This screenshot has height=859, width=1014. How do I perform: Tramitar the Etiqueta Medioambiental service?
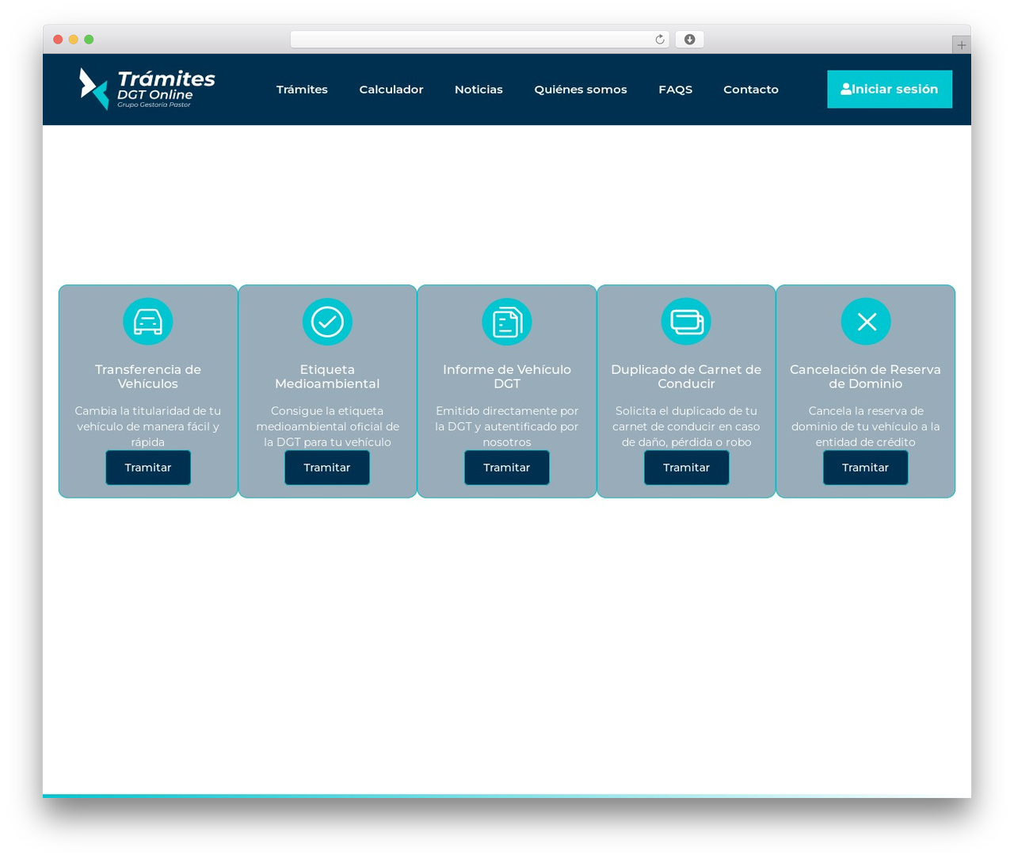[327, 468]
